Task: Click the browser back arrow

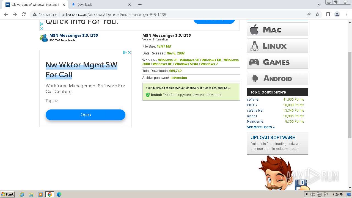Action: coord(6,14)
